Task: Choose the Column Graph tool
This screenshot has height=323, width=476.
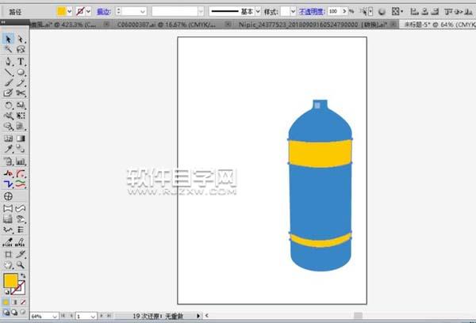Action: coord(21,161)
